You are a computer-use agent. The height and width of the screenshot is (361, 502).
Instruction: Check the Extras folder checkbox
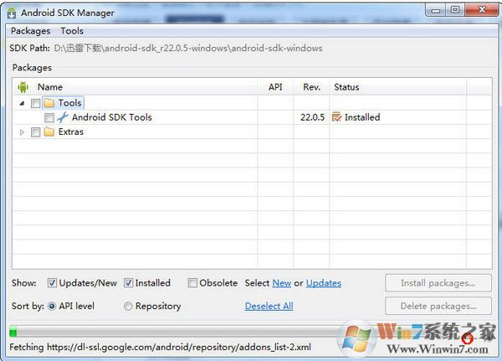click(x=35, y=132)
